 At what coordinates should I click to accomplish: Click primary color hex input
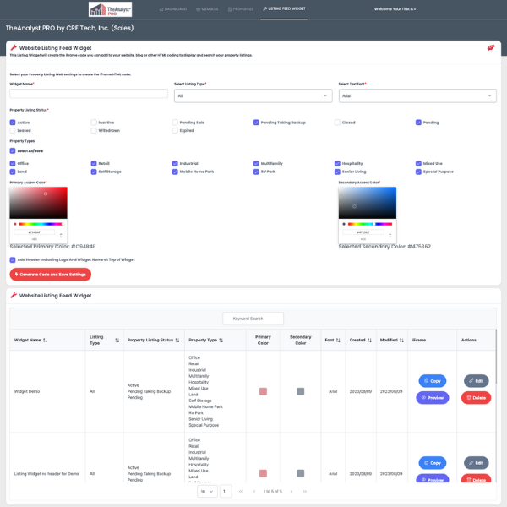click(x=35, y=232)
